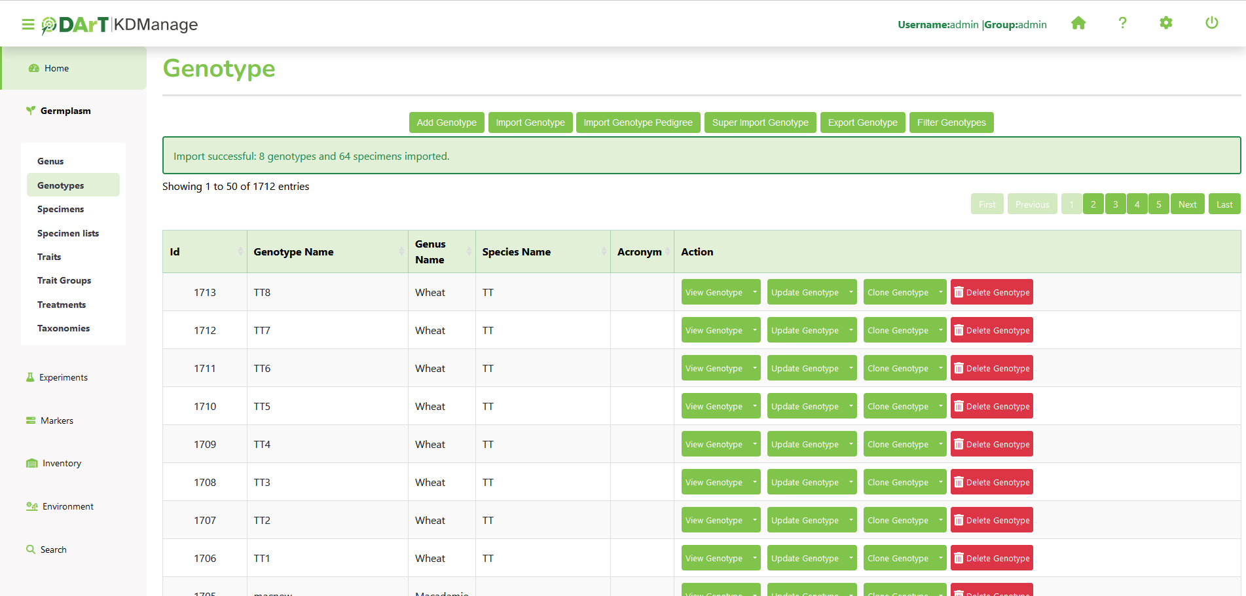Open help via question mark icon

coord(1122,24)
